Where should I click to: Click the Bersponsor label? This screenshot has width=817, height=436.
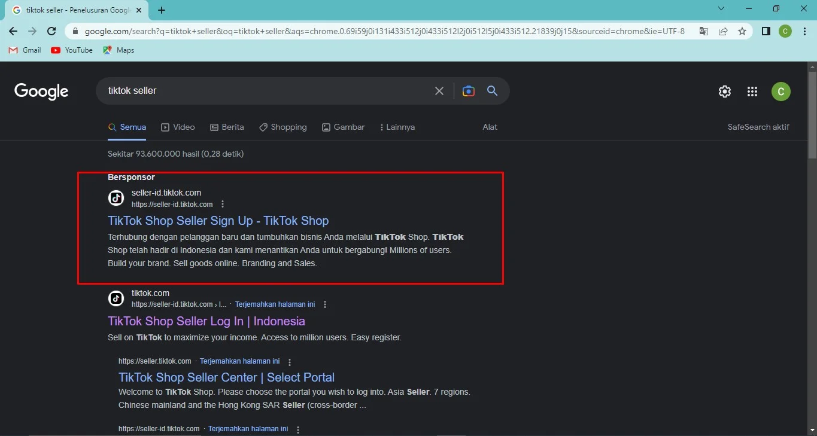(x=131, y=177)
